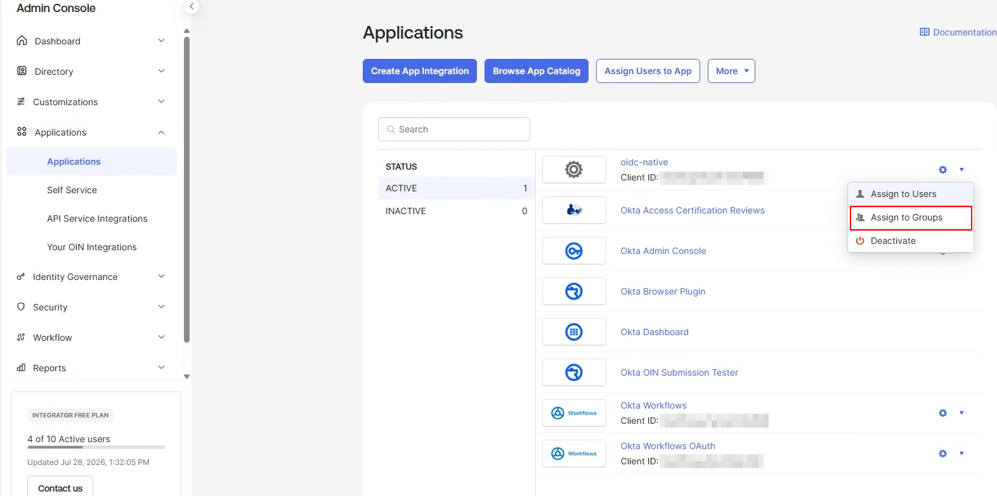997x496 pixels.
Task: Open Okta Workflows settings gear
Action: point(943,413)
